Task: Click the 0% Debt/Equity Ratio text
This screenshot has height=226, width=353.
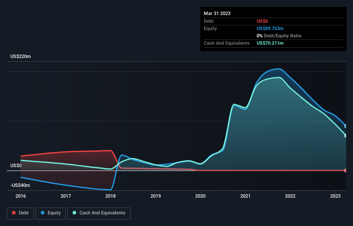Action: point(279,36)
